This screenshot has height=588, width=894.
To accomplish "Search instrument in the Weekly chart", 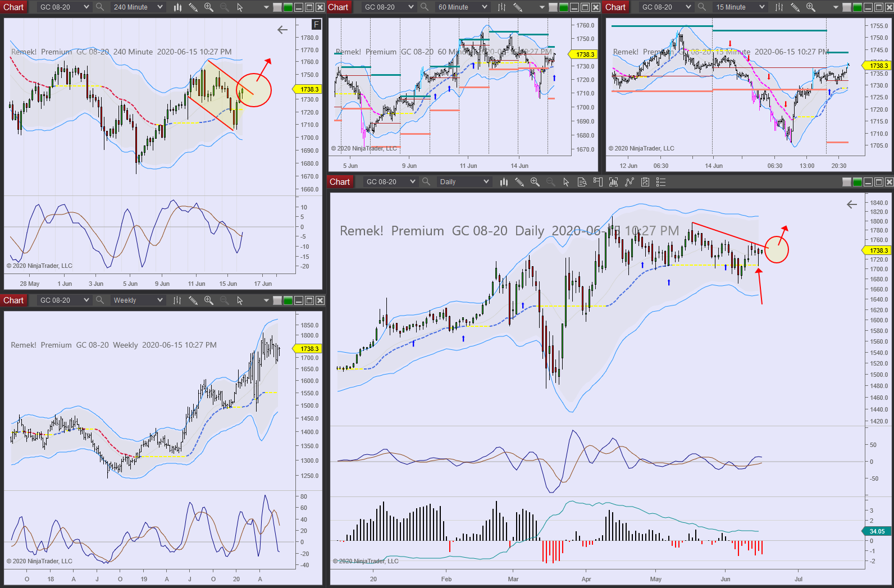I will [100, 300].
